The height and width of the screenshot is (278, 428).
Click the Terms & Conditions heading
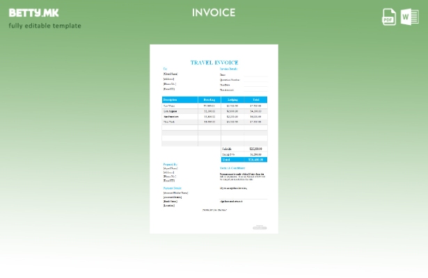tap(232, 168)
